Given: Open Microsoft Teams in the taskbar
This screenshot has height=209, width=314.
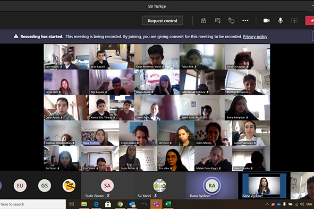Looking at the screenshot, I should (x=156, y=204).
